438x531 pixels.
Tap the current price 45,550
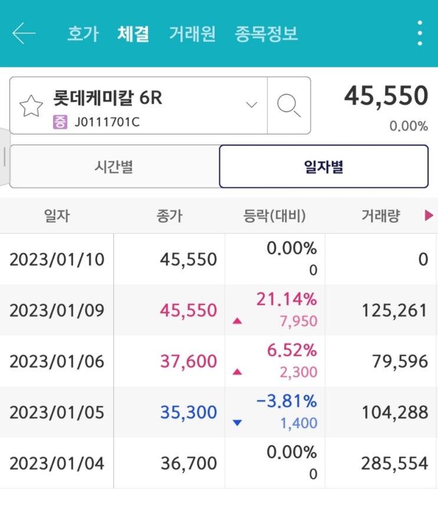tap(386, 96)
